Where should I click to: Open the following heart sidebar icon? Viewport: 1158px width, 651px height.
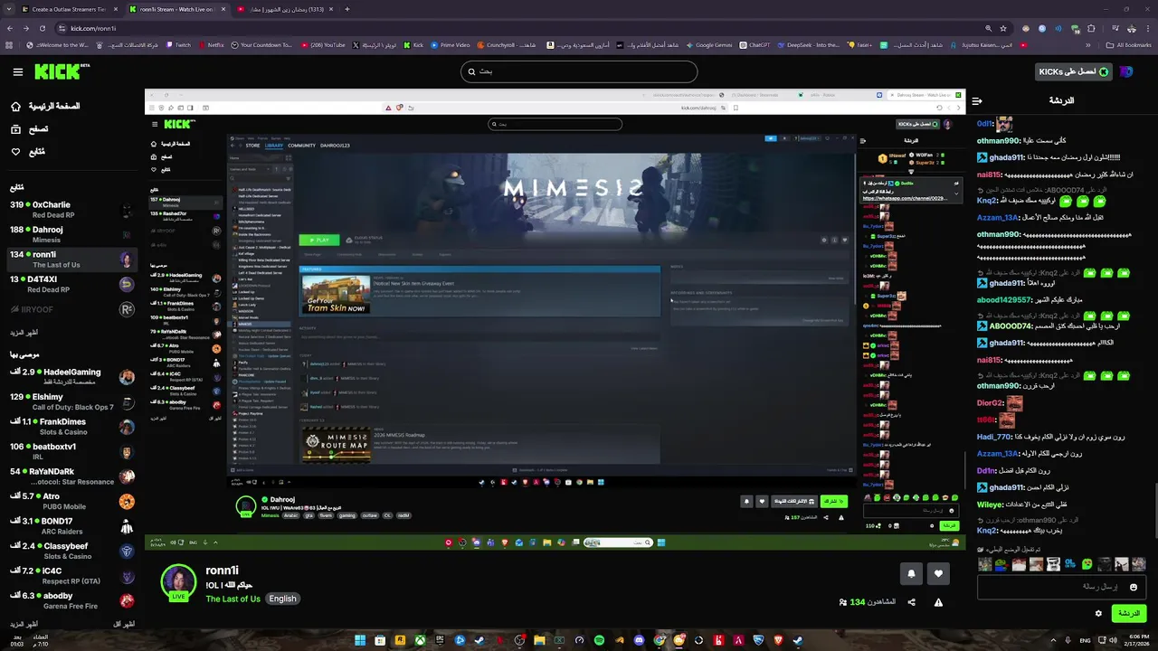coord(15,152)
